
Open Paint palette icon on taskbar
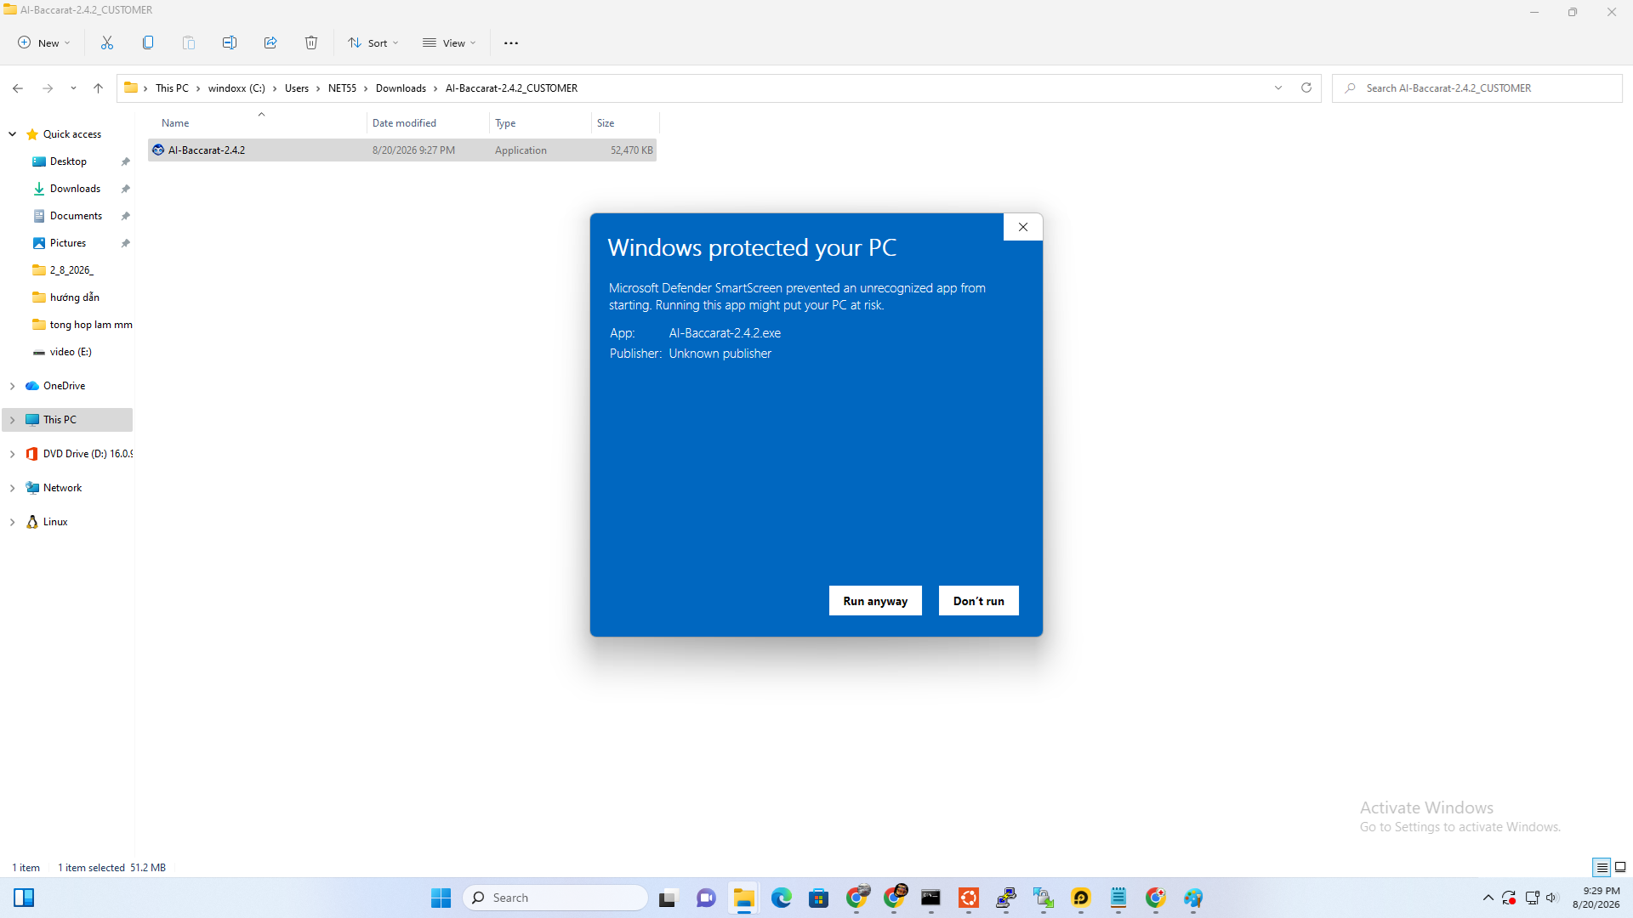tap(1192, 898)
